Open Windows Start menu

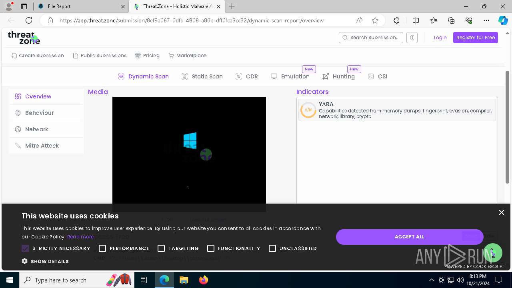pos(10,280)
